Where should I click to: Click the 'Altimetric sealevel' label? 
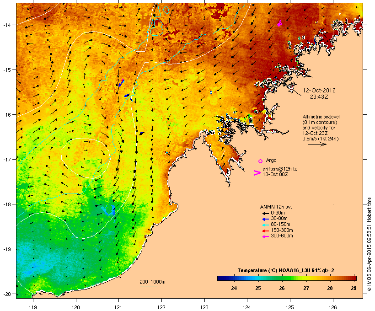pyautogui.click(x=321, y=117)
